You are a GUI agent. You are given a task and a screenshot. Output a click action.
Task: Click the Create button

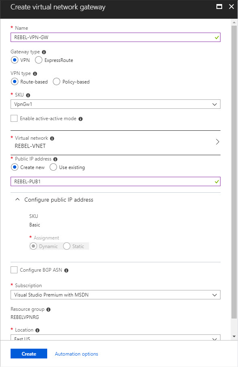click(28, 354)
